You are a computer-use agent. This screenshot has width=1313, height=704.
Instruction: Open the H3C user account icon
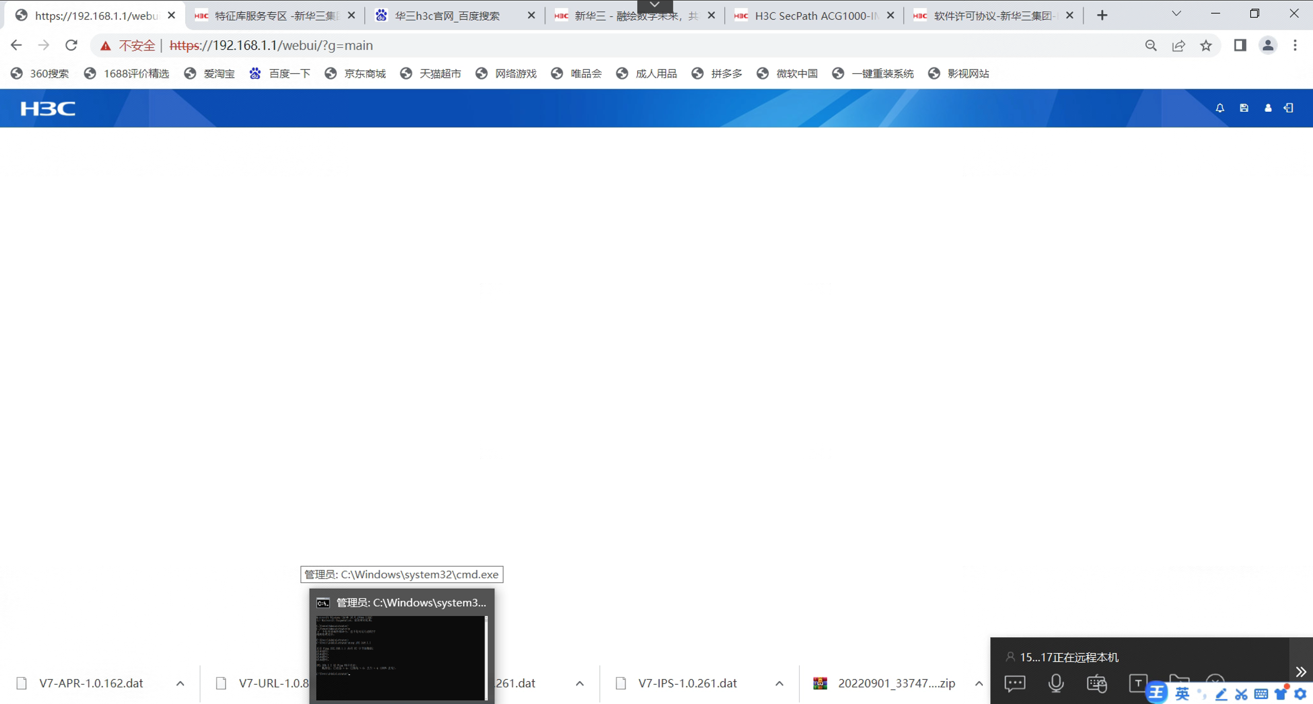[1268, 108]
